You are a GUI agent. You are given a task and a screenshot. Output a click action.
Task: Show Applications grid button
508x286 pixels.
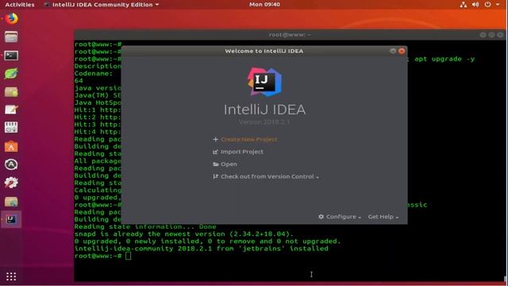tap(11, 276)
